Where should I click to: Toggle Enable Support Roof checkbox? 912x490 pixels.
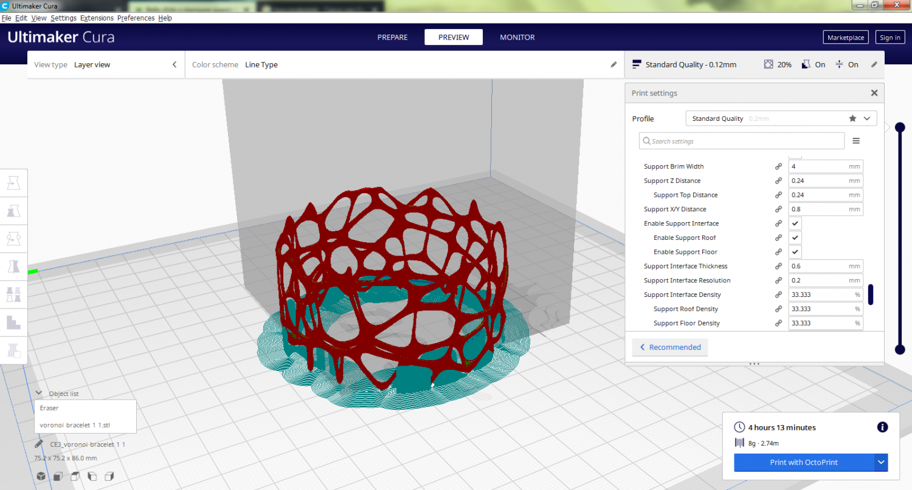coord(795,238)
